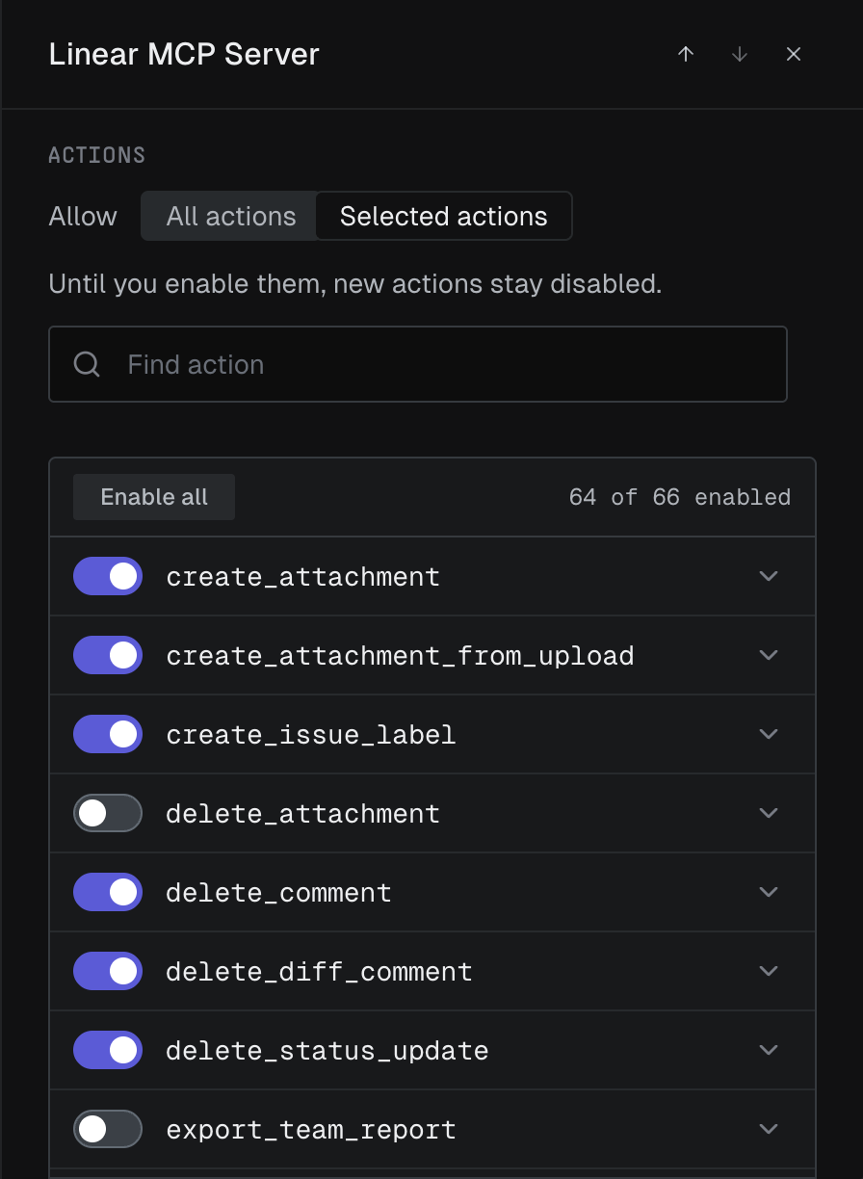Expand create_attachment_from_upload details chevron
Screen dimensions: 863x1179
(x=769, y=655)
